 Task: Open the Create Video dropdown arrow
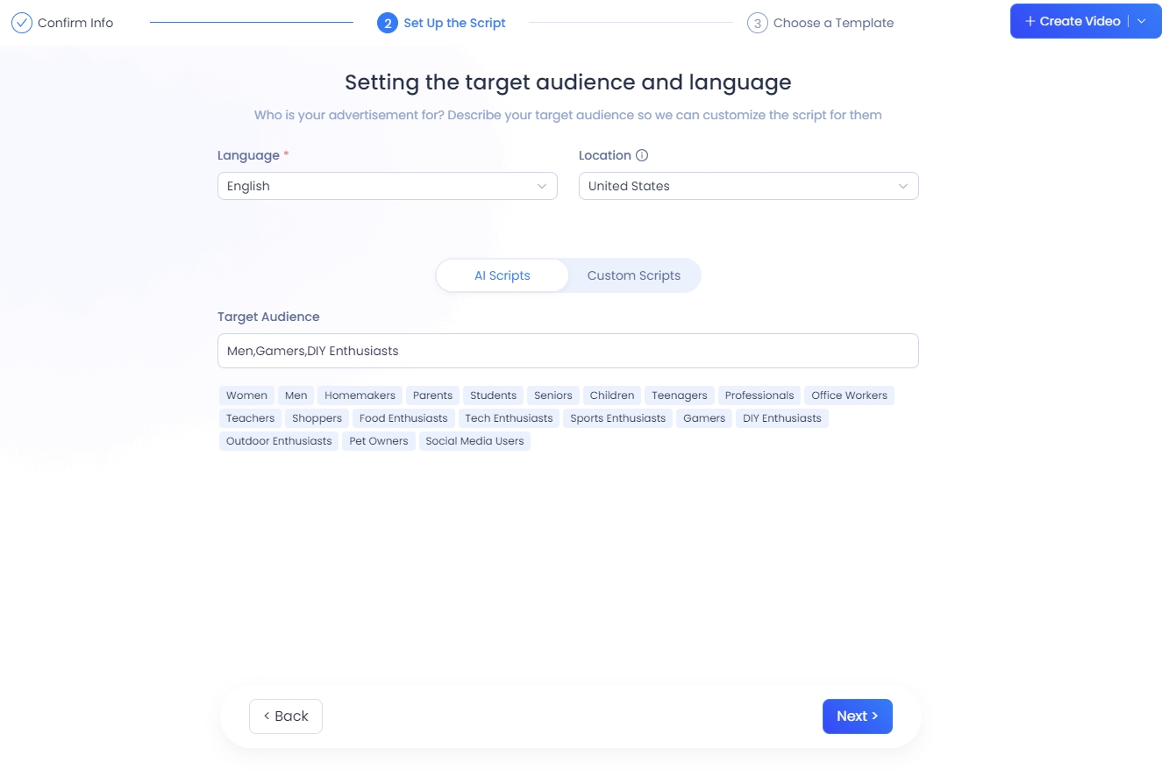click(1142, 21)
